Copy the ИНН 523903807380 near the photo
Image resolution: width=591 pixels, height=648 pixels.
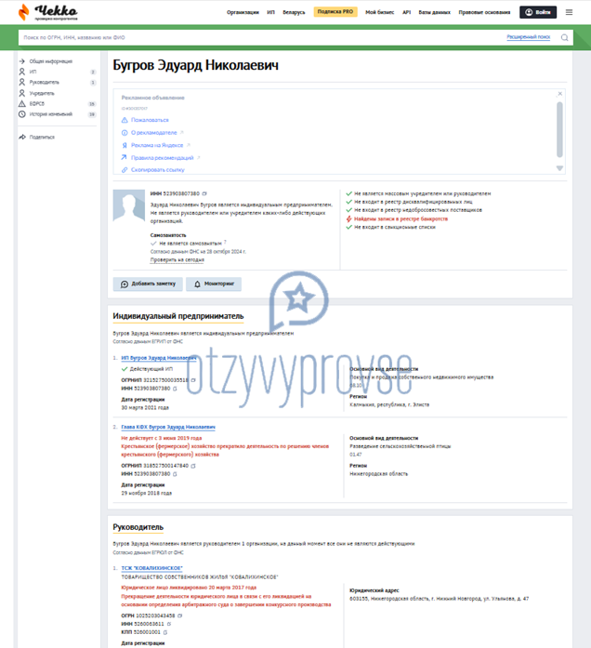[x=204, y=193]
